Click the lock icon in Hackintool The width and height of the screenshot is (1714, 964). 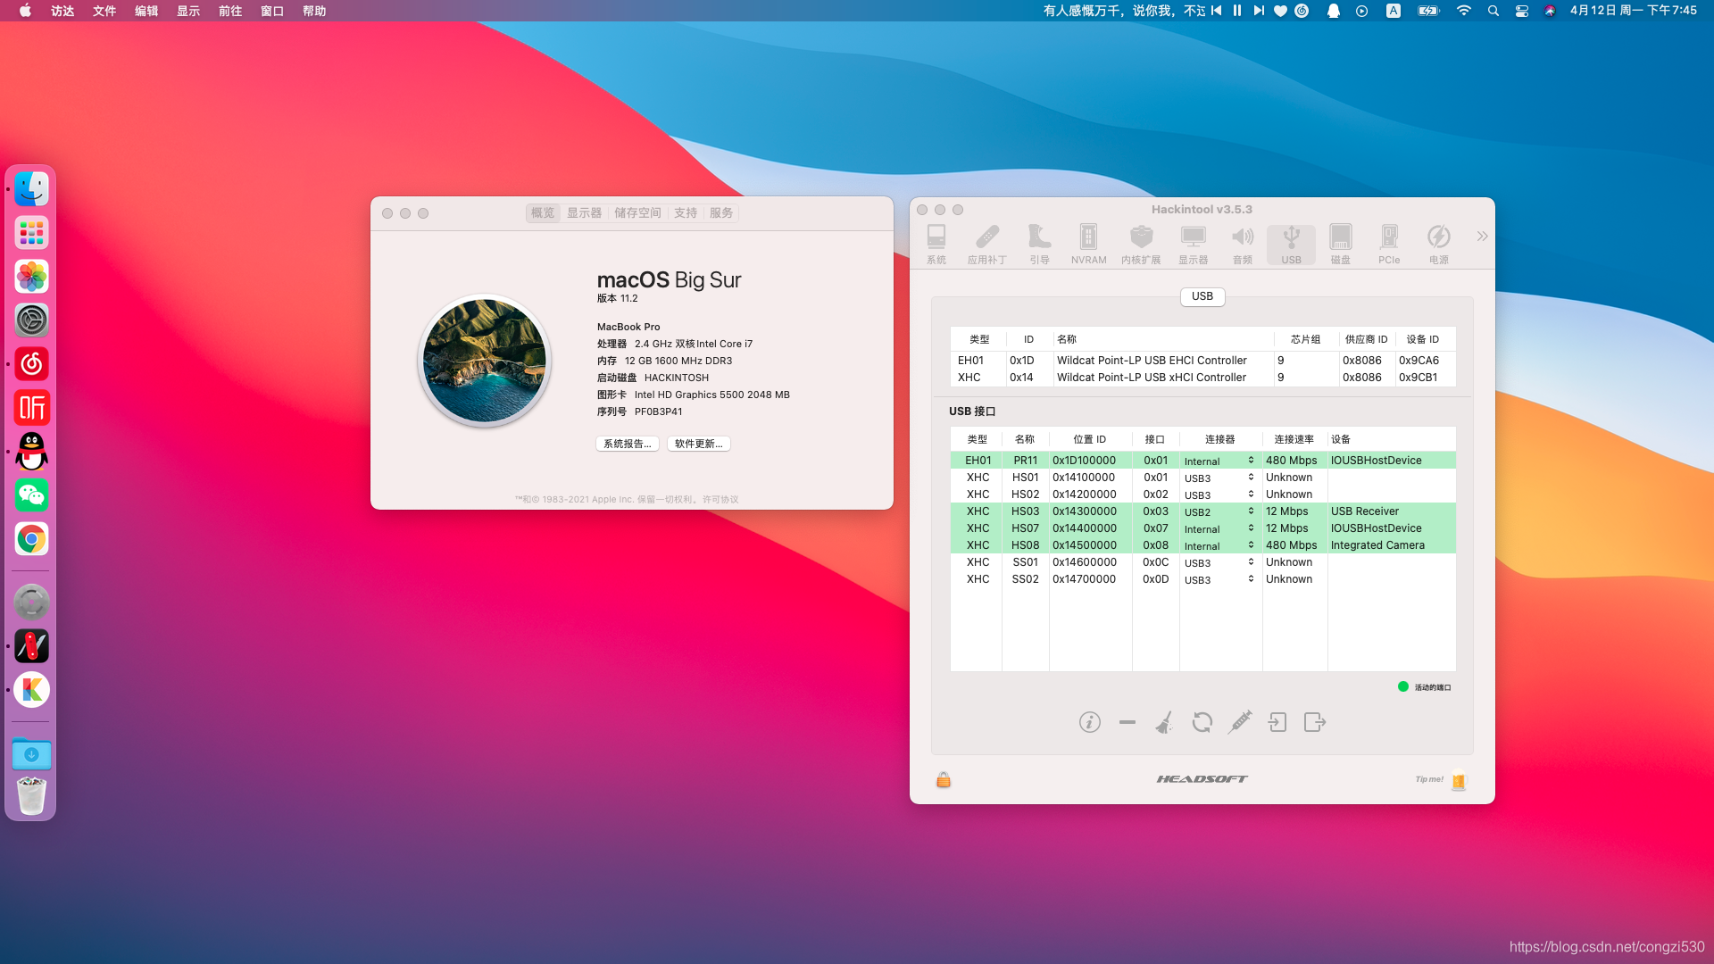pos(944,780)
